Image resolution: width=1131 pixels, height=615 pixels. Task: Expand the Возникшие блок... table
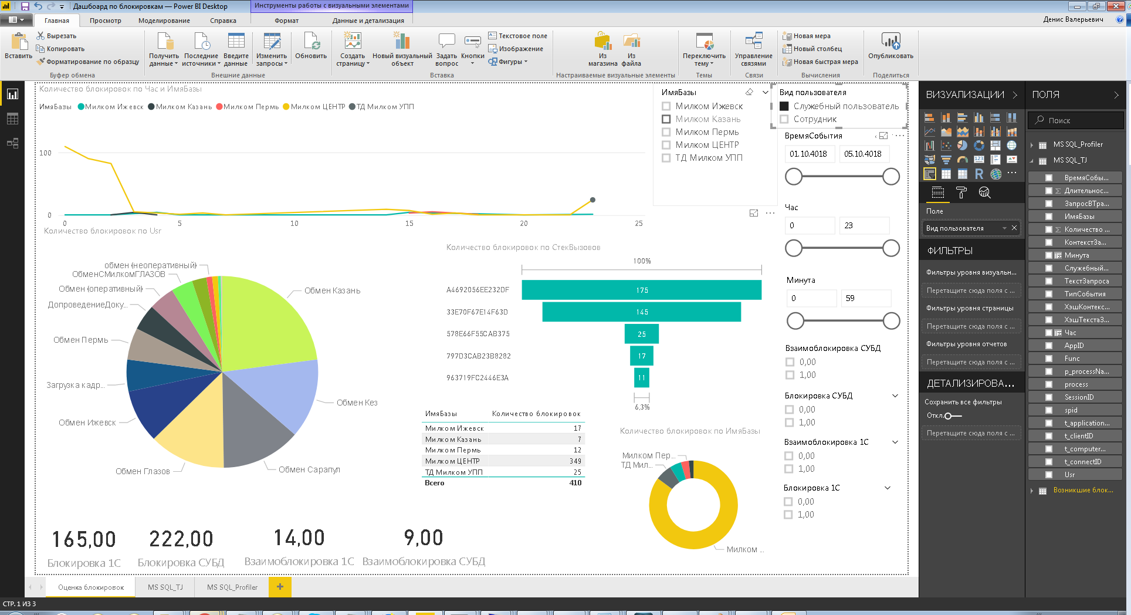coord(1032,491)
